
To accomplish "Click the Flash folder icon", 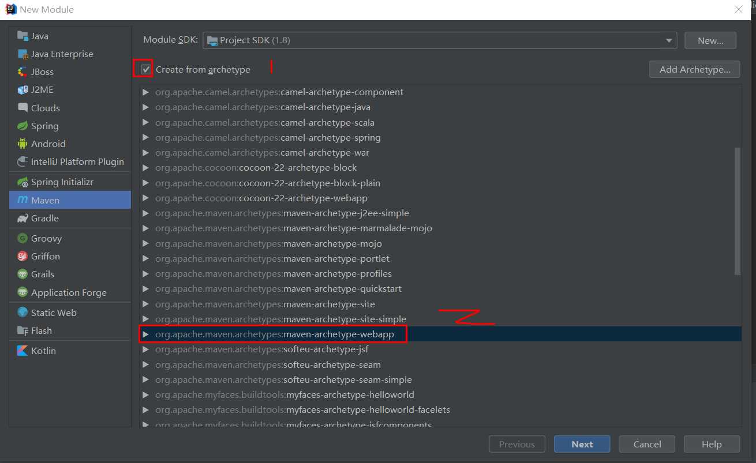I will click(23, 330).
